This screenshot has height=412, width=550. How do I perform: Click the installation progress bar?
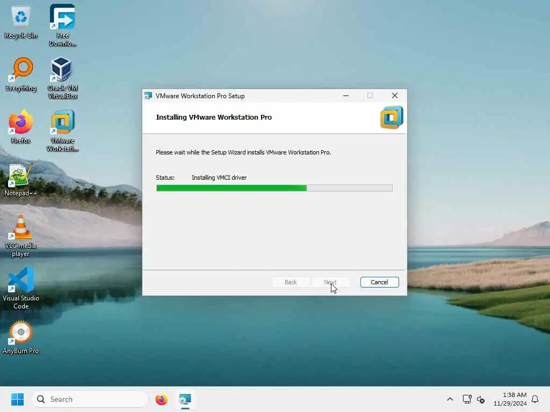pyautogui.click(x=274, y=188)
